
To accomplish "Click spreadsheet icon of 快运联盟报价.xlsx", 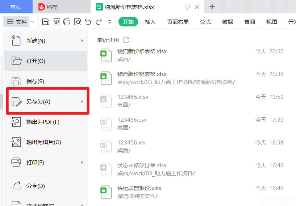I will (x=106, y=192).
